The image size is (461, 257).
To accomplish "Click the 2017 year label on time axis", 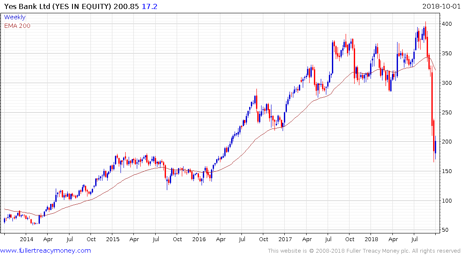I will pos(285,239).
